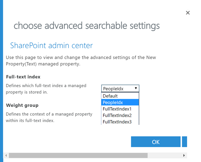Screen dimensions: 201x162
Task: Click the Weight group heading
Action: [22, 105]
